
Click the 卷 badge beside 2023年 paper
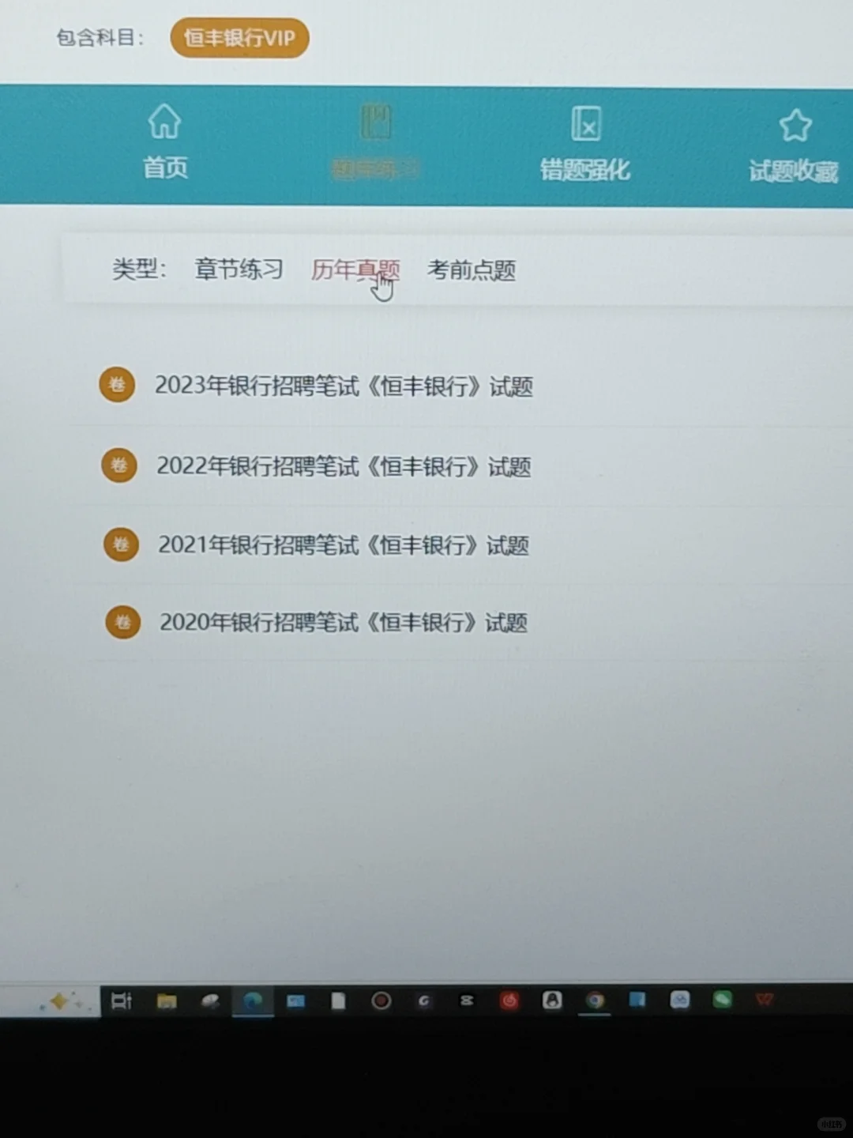click(x=117, y=385)
